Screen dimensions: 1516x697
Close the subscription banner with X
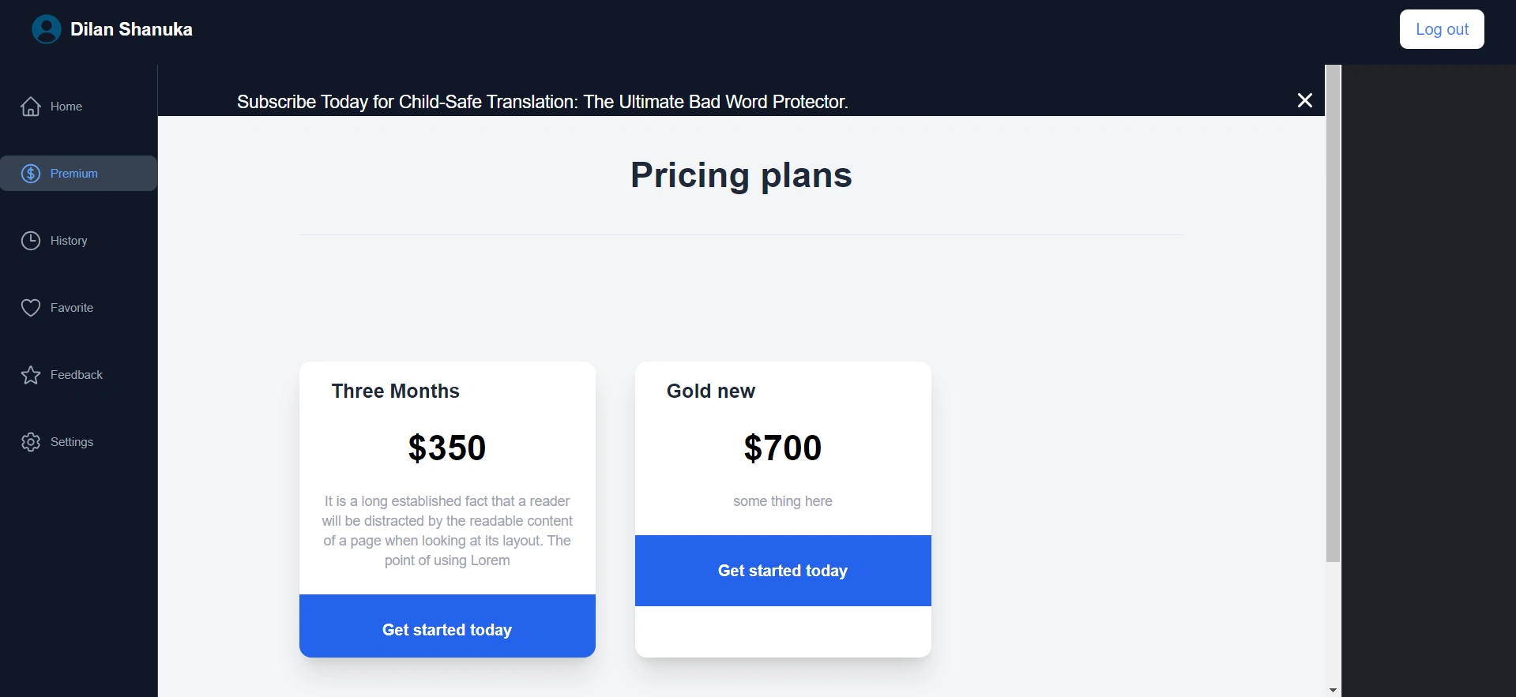point(1304,100)
